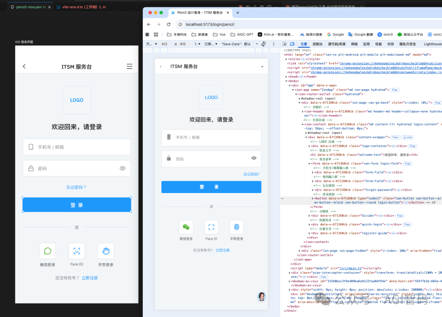Rotate the device emulation viewport
Image resolution: width=442 pixels, height=317 pixels.
pyautogui.click(x=264, y=44)
